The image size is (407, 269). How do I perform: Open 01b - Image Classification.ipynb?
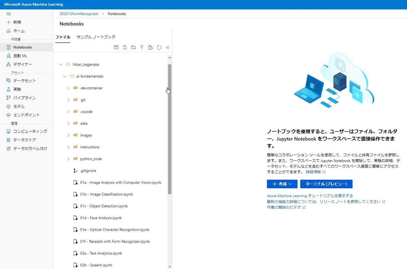106,194
